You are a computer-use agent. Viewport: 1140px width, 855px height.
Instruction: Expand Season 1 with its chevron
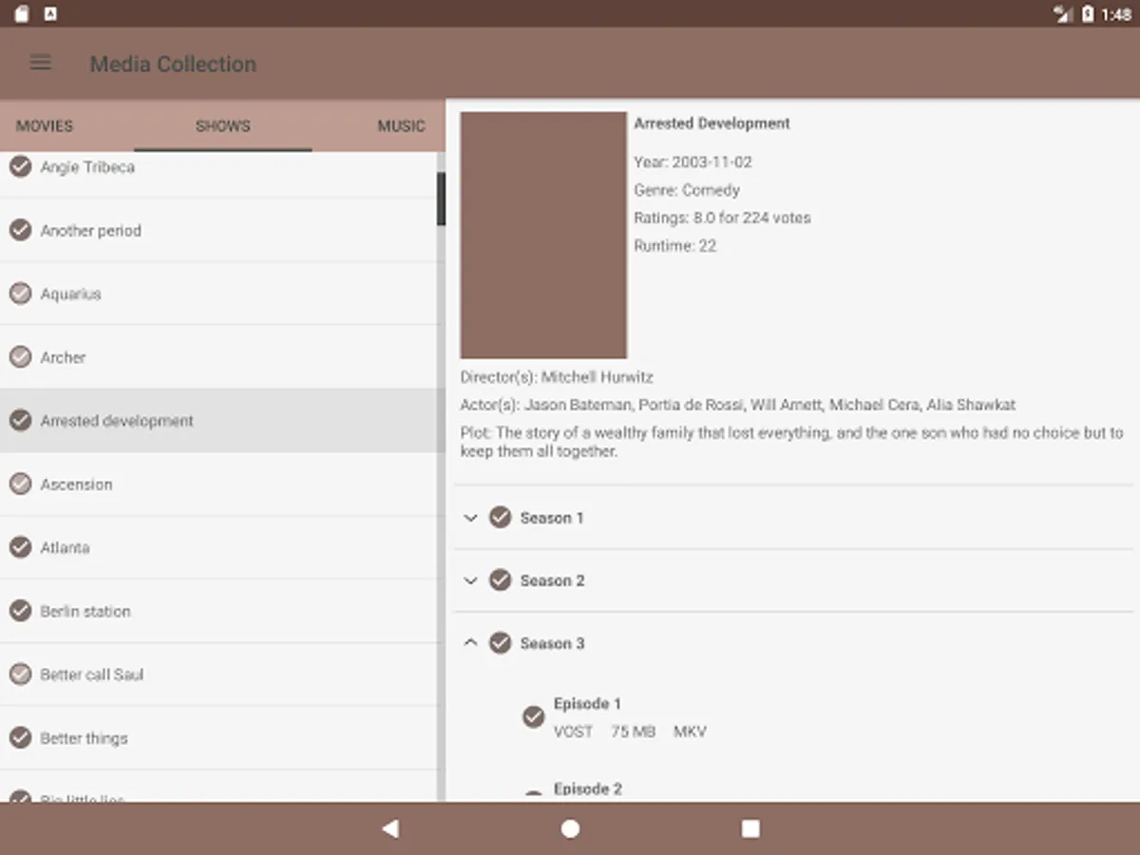pyautogui.click(x=470, y=518)
